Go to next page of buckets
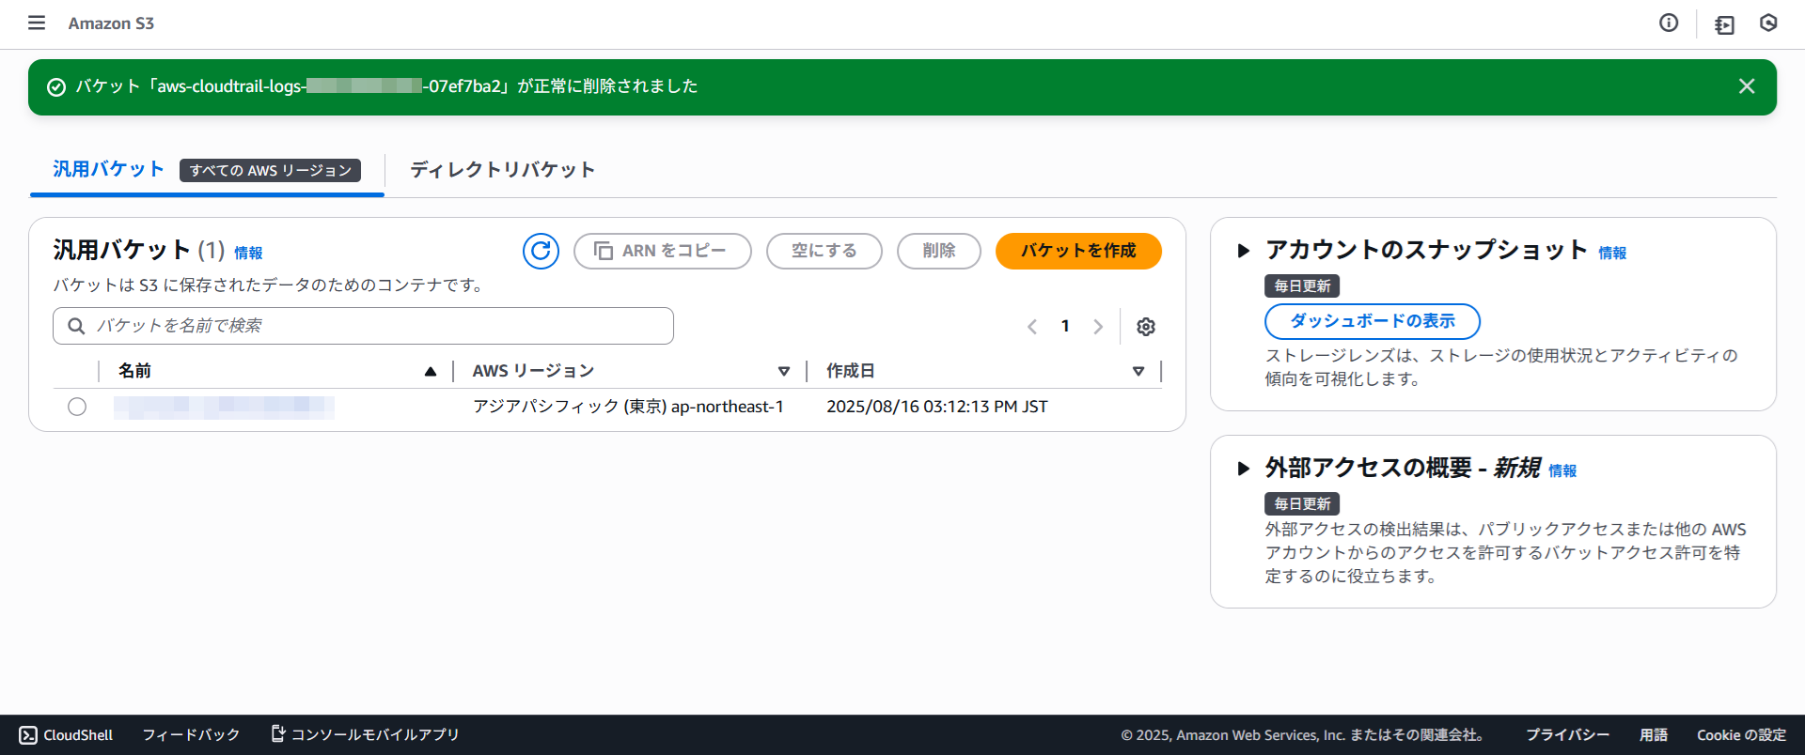 pos(1098,327)
